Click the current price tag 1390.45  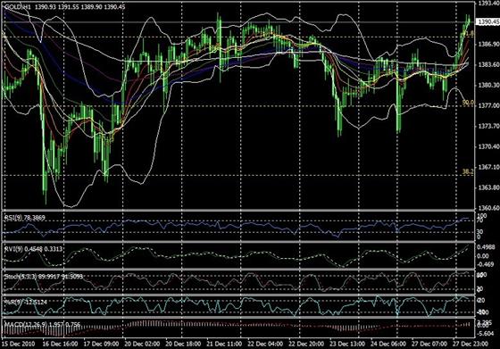click(487, 21)
